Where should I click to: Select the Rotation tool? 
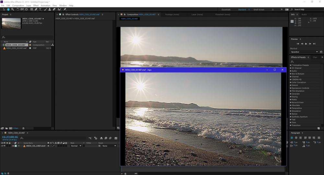point(17,9)
